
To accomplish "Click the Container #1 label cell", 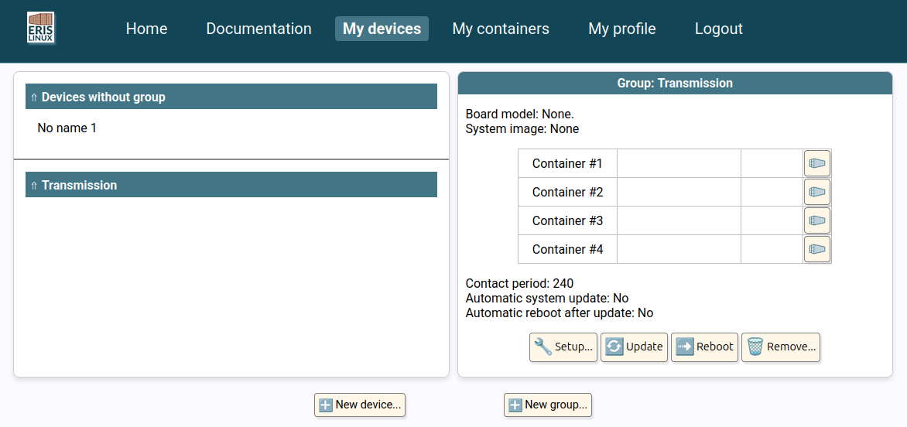I will click(566, 163).
